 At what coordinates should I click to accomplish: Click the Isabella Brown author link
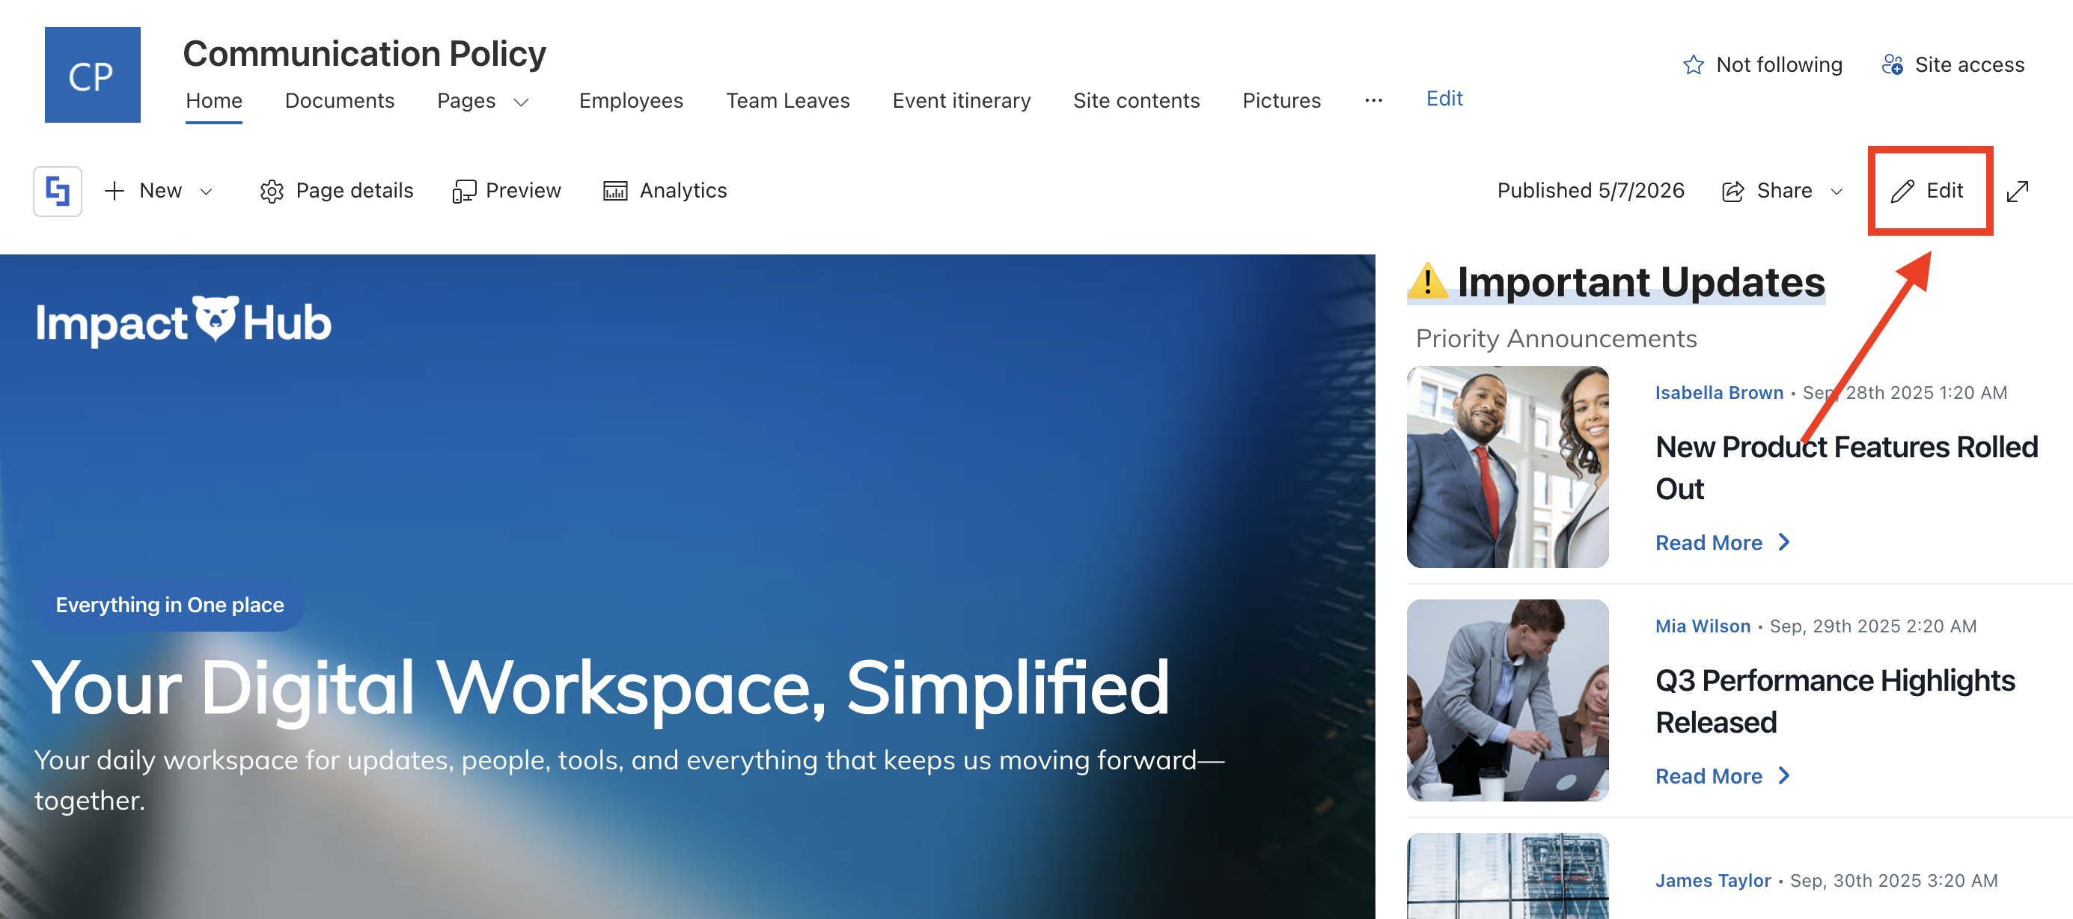1719,393
